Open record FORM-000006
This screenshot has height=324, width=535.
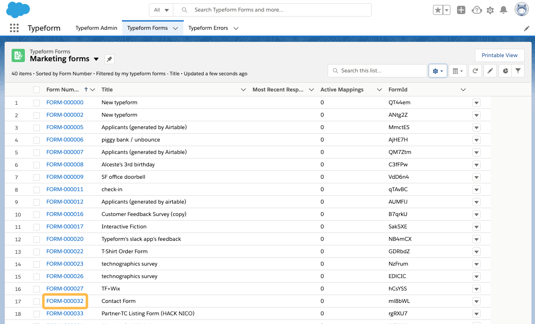point(65,140)
